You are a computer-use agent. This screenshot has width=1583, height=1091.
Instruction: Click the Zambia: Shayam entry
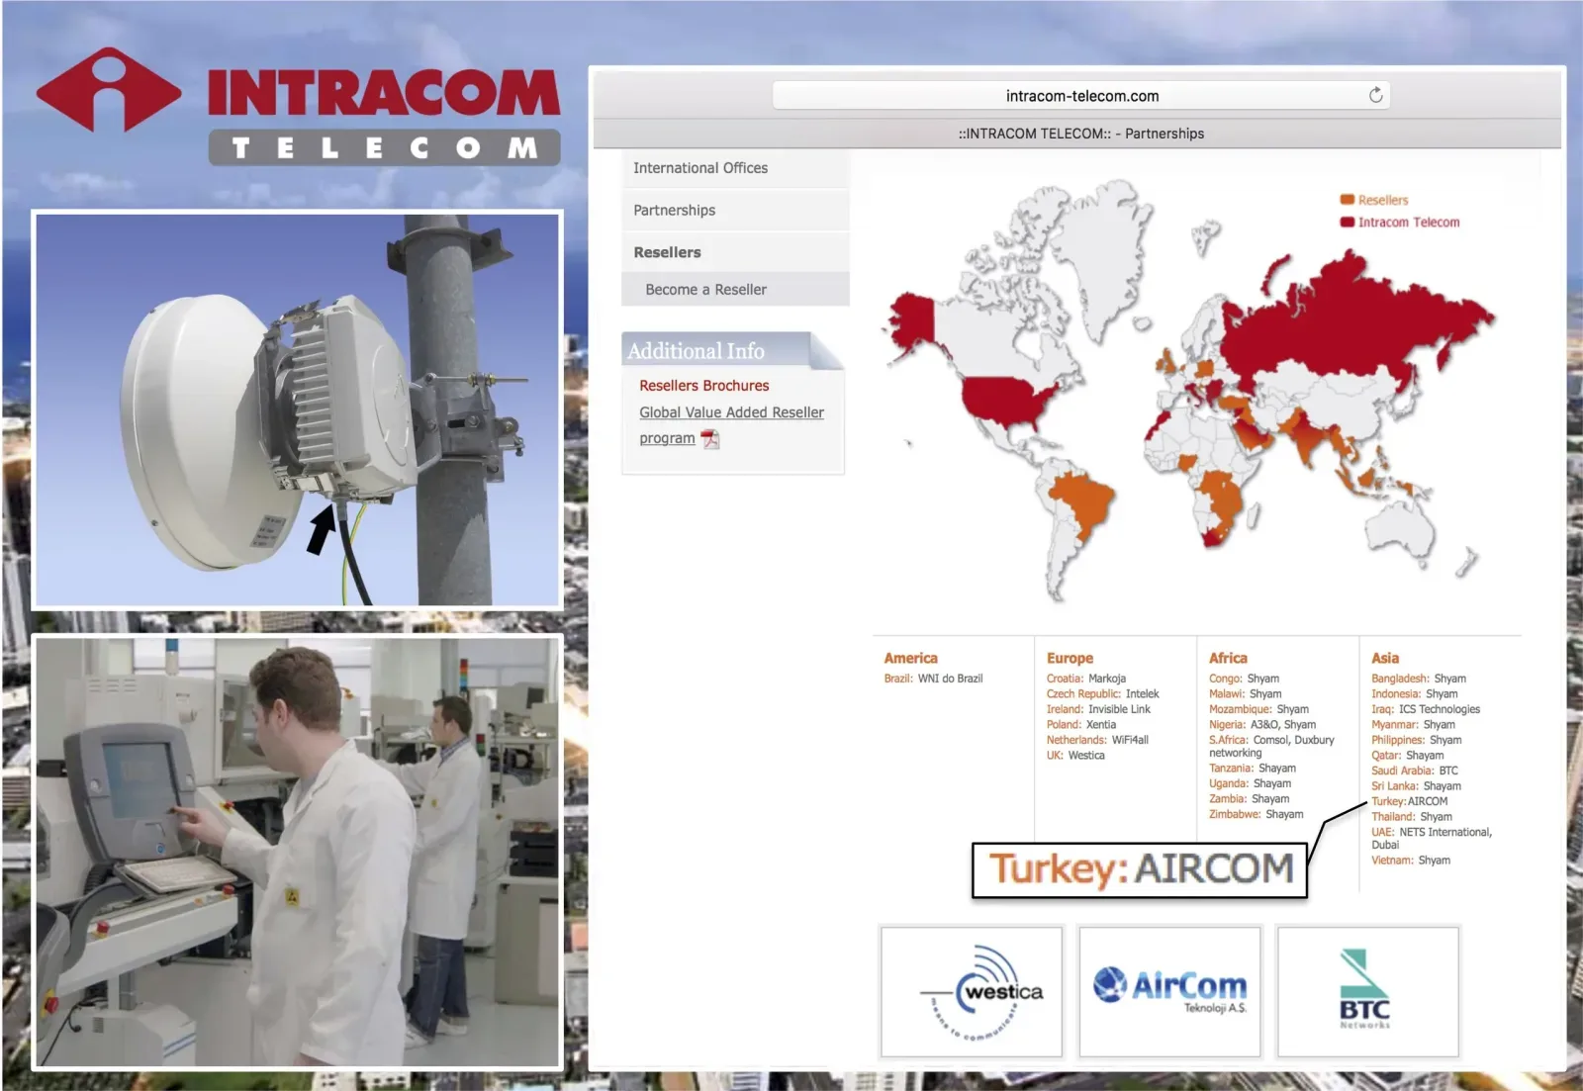click(x=1249, y=799)
